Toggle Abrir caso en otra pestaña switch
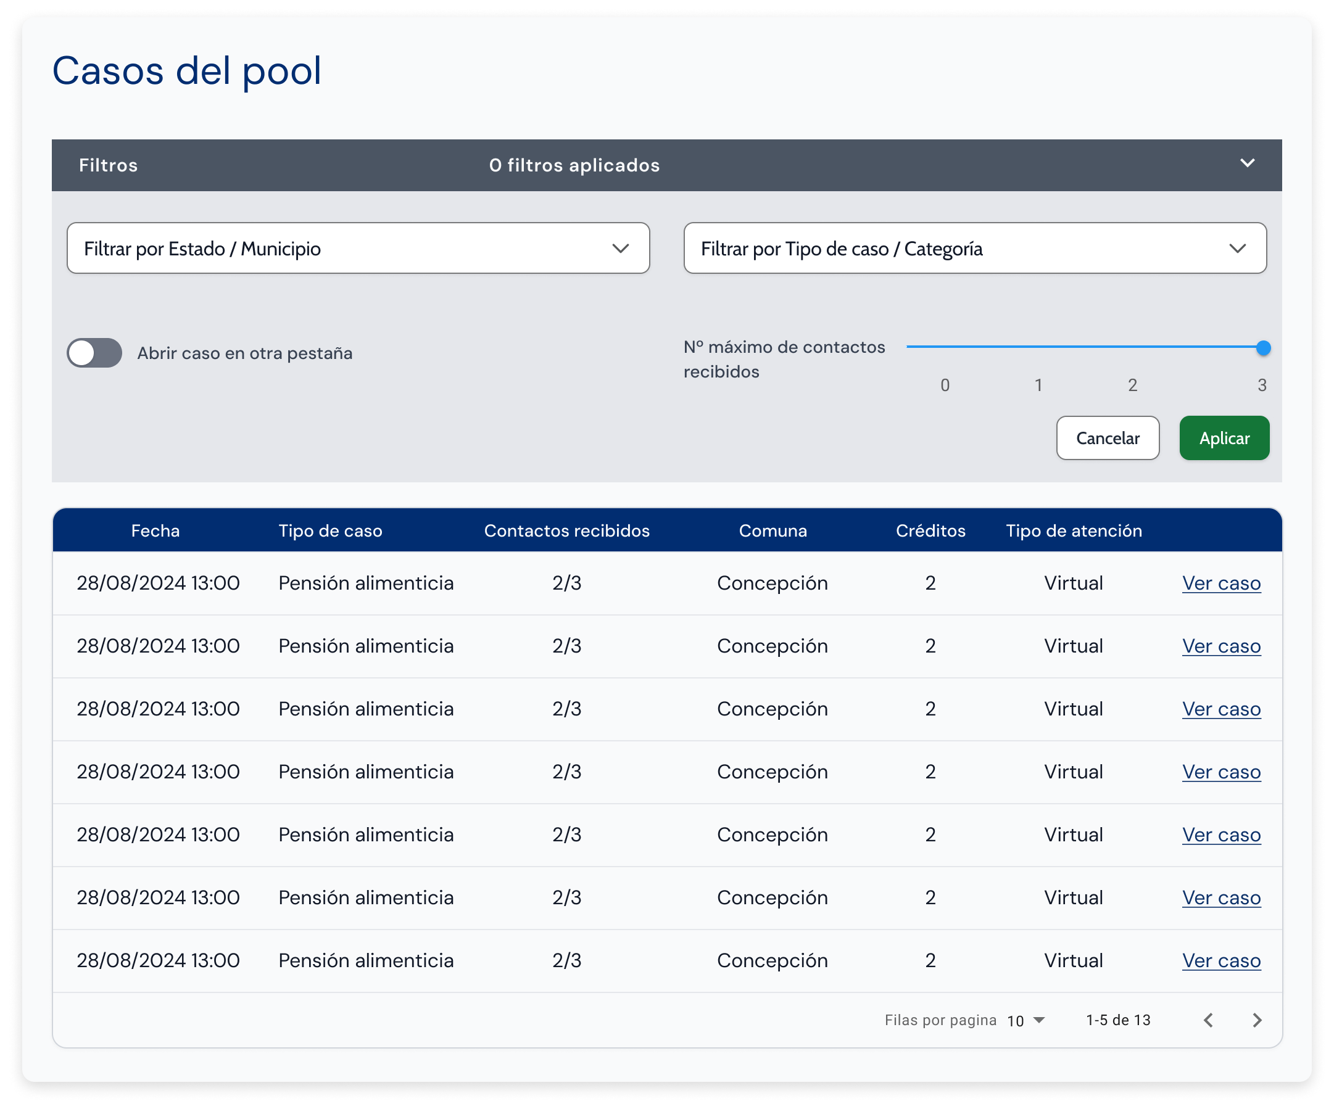 (94, 353)
